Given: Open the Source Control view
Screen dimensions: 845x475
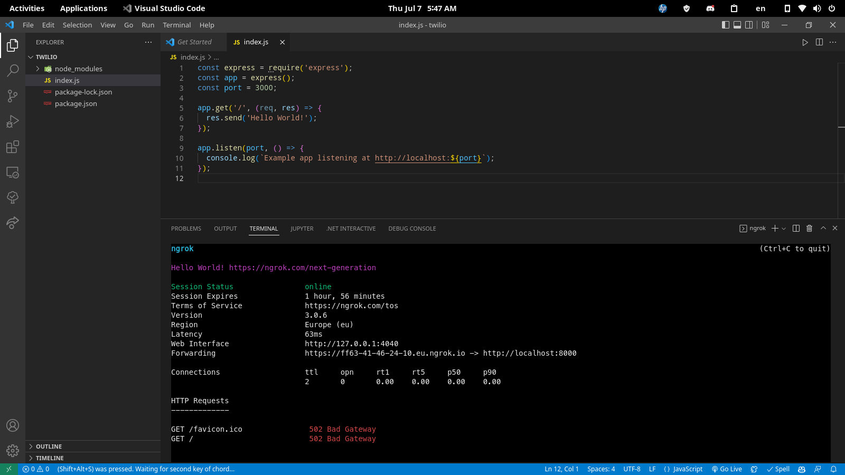Looking at the screenshot, I should click(13, 96).
